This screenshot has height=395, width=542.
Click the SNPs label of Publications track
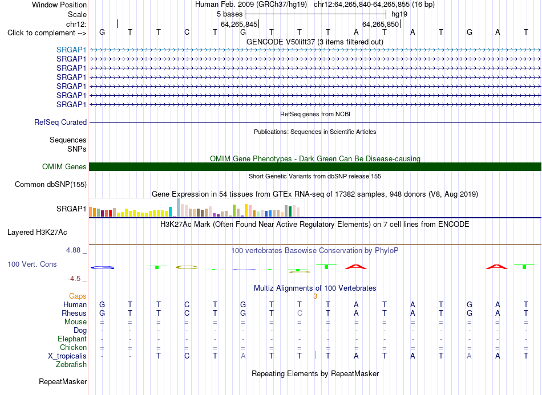point(77,149)
